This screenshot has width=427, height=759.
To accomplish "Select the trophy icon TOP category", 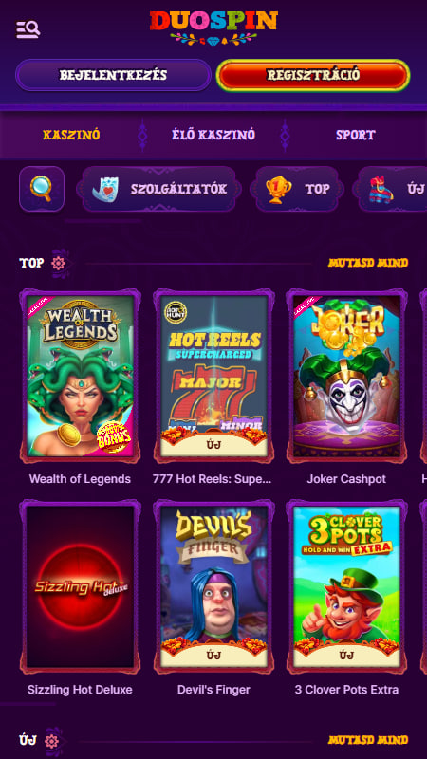I will 297,189.
